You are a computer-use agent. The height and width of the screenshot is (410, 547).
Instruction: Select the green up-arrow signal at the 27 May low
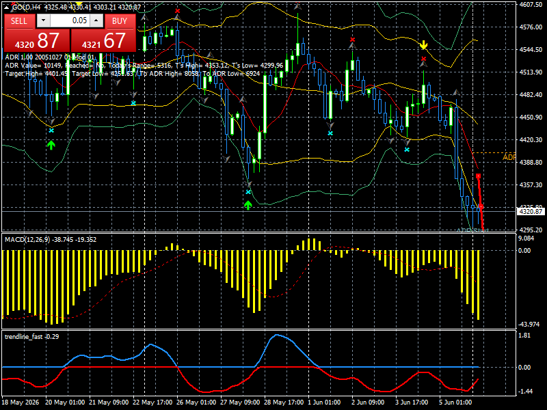(x=248, y=205)
